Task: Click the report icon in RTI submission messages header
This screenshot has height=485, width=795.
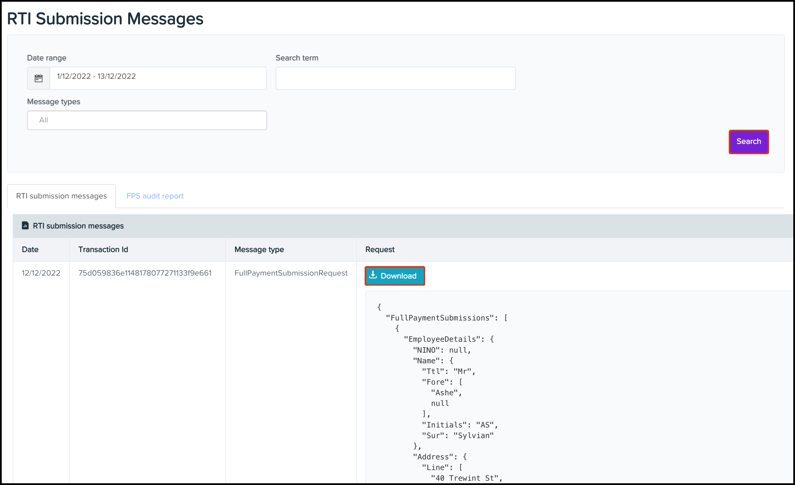Action: 25,226
